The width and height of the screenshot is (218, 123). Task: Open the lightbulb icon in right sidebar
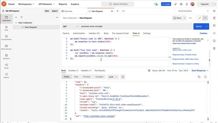coord(214,49)
